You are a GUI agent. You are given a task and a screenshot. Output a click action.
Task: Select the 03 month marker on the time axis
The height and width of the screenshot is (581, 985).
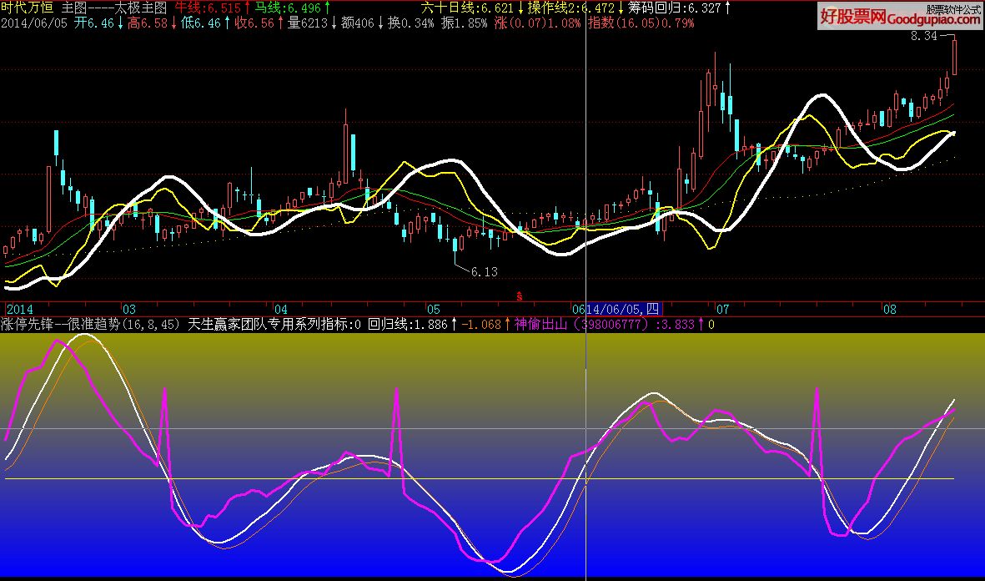point(129,308)
